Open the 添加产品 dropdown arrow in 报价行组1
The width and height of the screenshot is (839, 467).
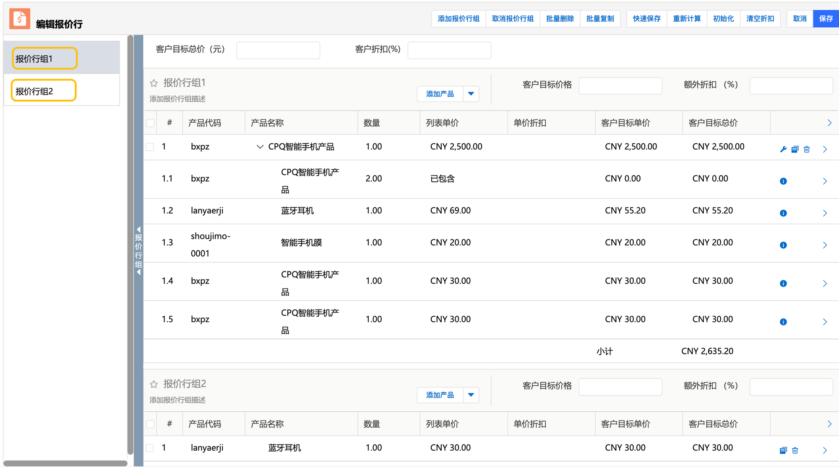point(471,94)
